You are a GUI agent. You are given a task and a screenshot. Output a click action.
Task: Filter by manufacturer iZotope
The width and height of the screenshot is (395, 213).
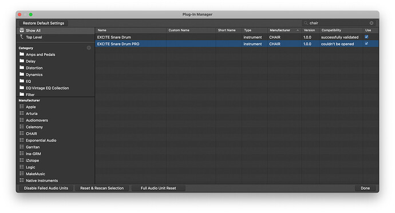pyautogui.click(x=56, y=160)
